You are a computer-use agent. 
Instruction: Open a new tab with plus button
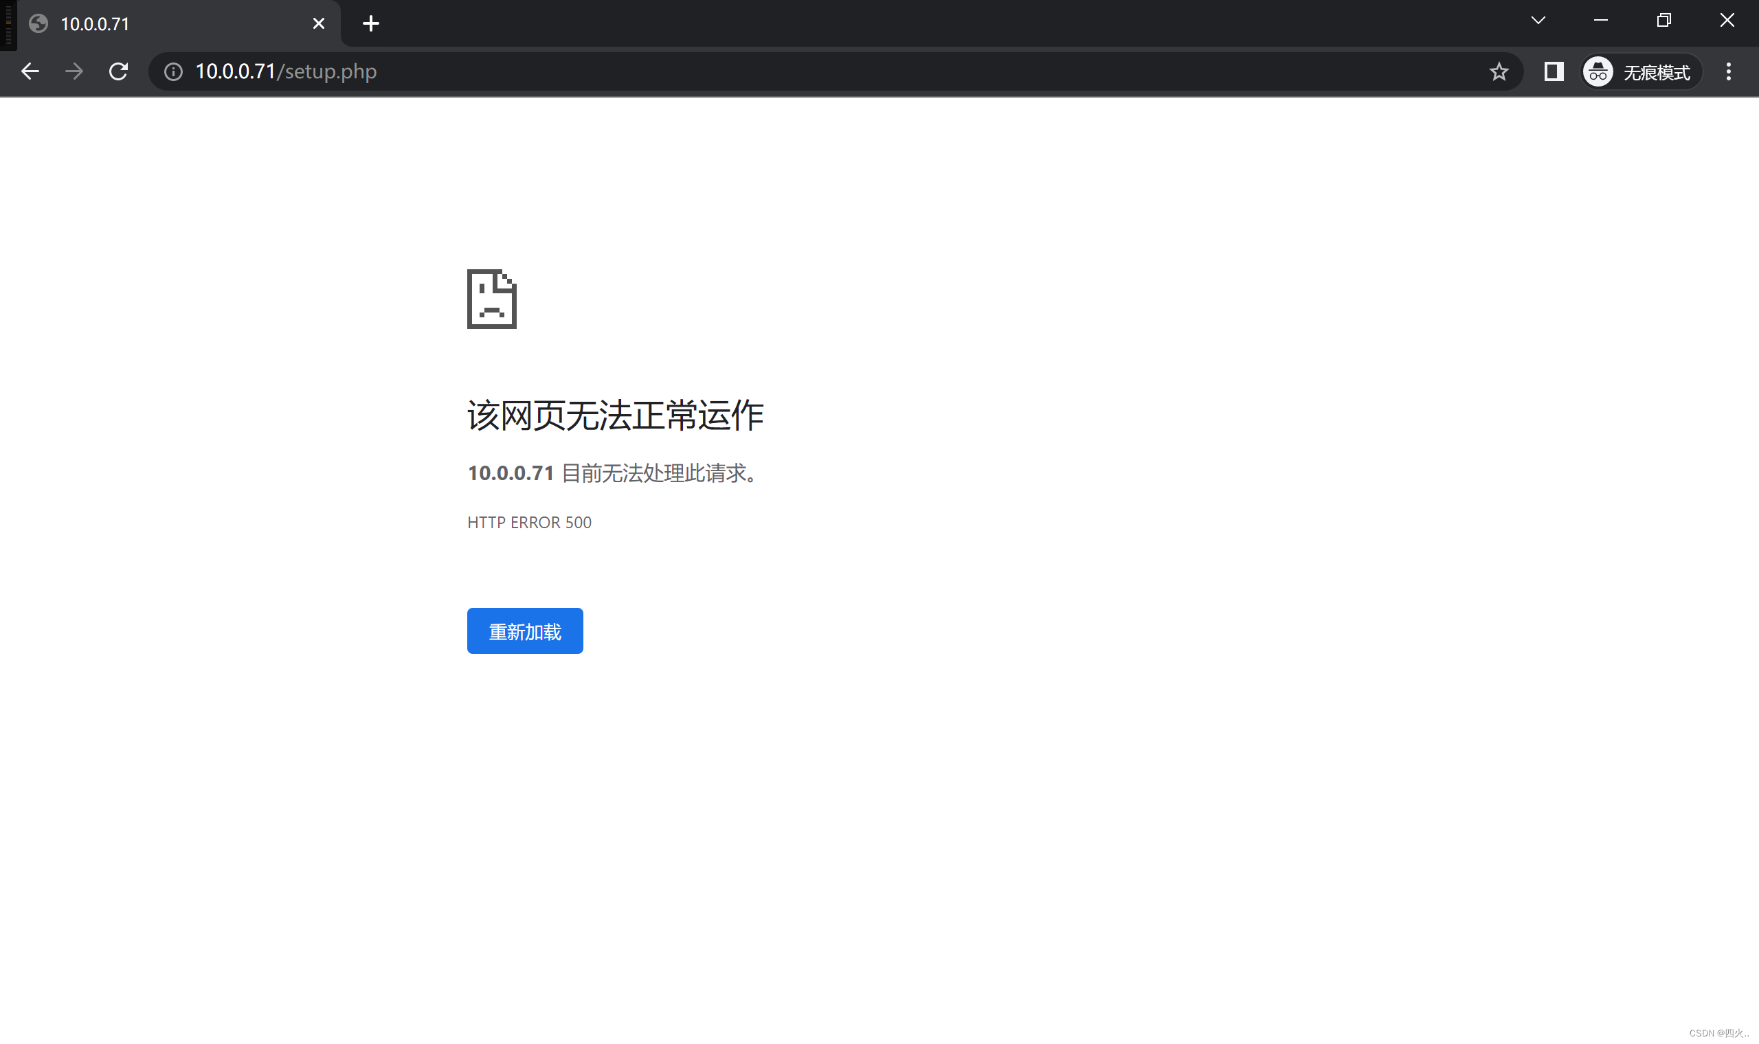tap(371, 24)
